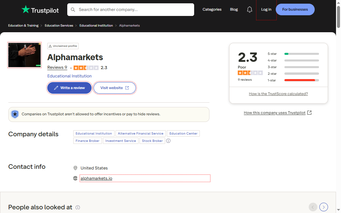The height and width of the screenshot is (213, 341).
Task: Click Log in
Action: click(x=266, y=10)
